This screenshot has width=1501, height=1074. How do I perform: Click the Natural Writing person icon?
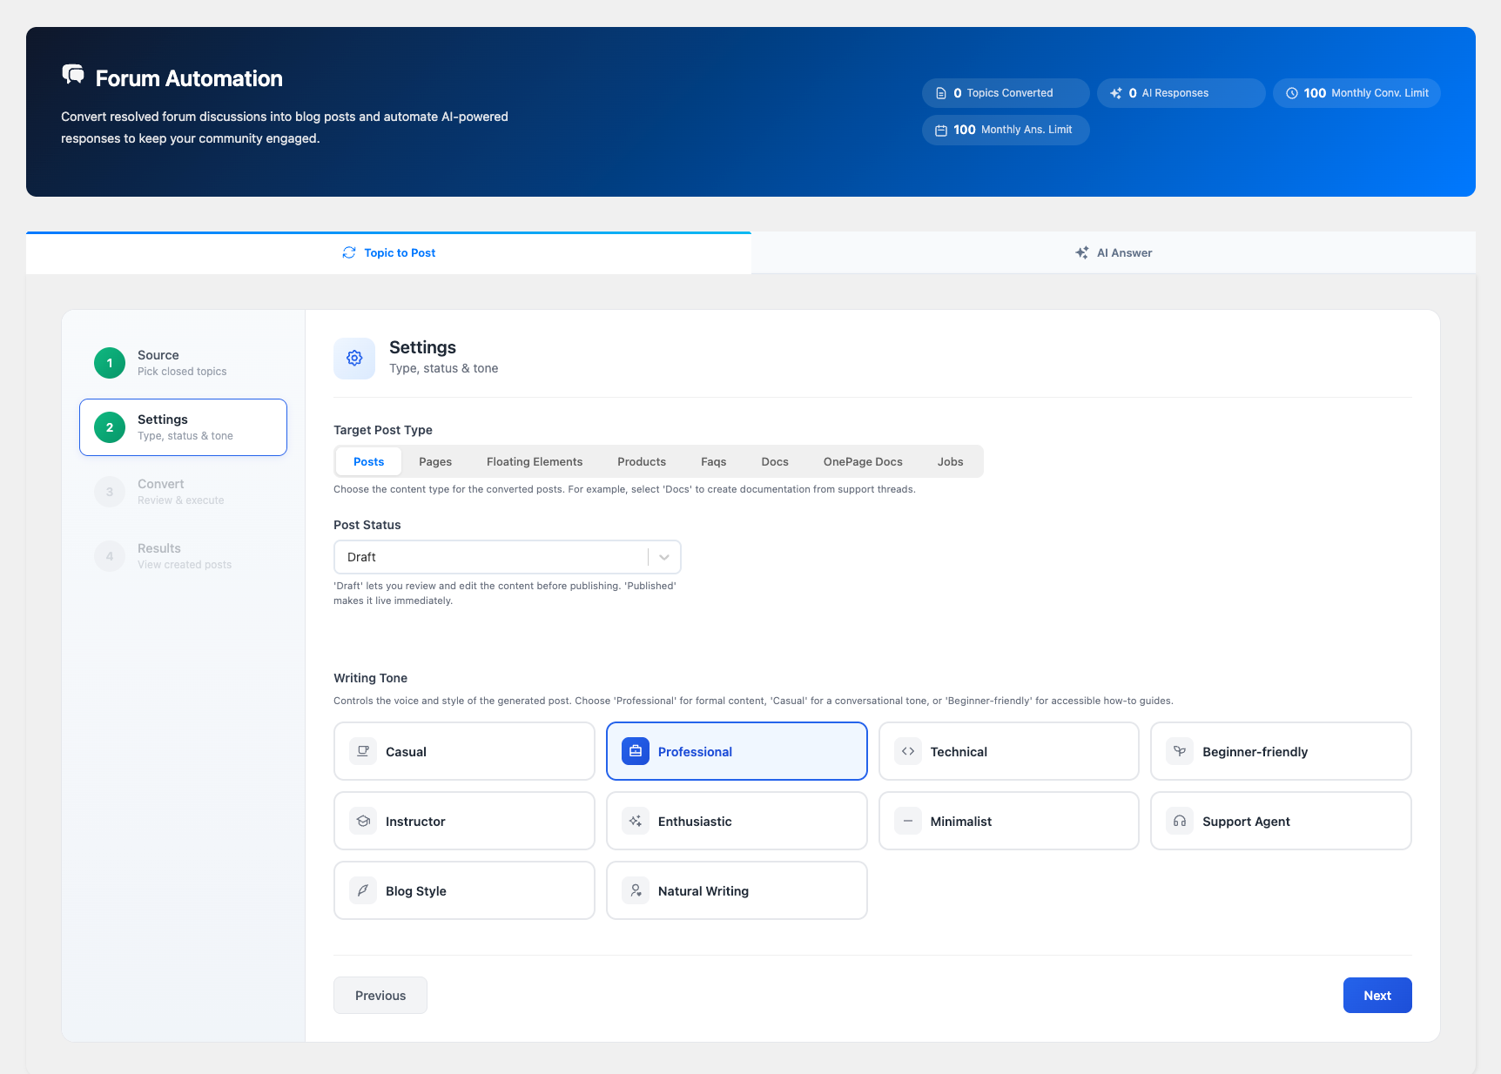[636, 890]
